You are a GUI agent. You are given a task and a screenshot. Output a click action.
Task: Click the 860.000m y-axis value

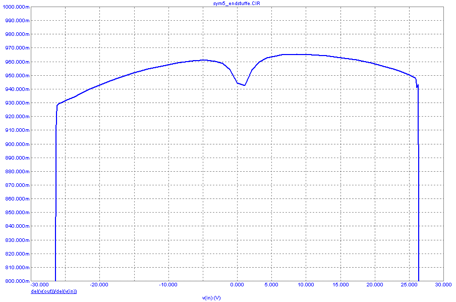point(18,199)
